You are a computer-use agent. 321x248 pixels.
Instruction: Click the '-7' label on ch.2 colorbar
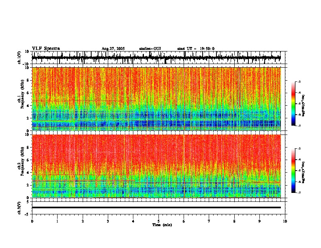299,193
